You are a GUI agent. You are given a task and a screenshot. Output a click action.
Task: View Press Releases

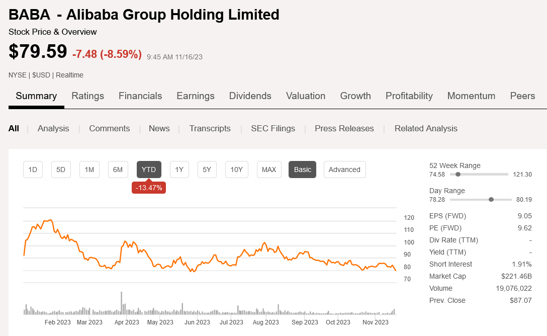344,128
